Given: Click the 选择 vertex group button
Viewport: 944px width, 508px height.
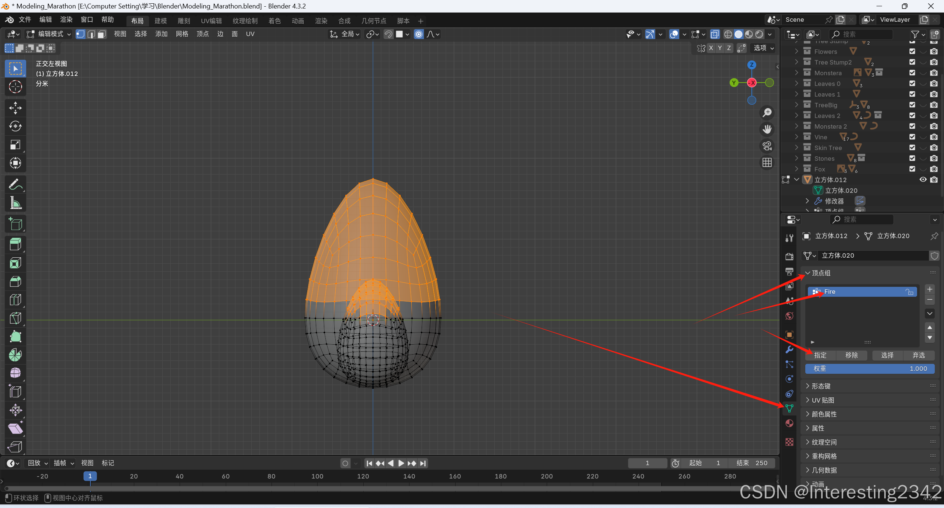Looking at the screenshot, I should tap(887, 355).
